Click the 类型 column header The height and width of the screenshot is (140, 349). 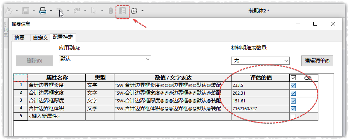coord(100,78)
